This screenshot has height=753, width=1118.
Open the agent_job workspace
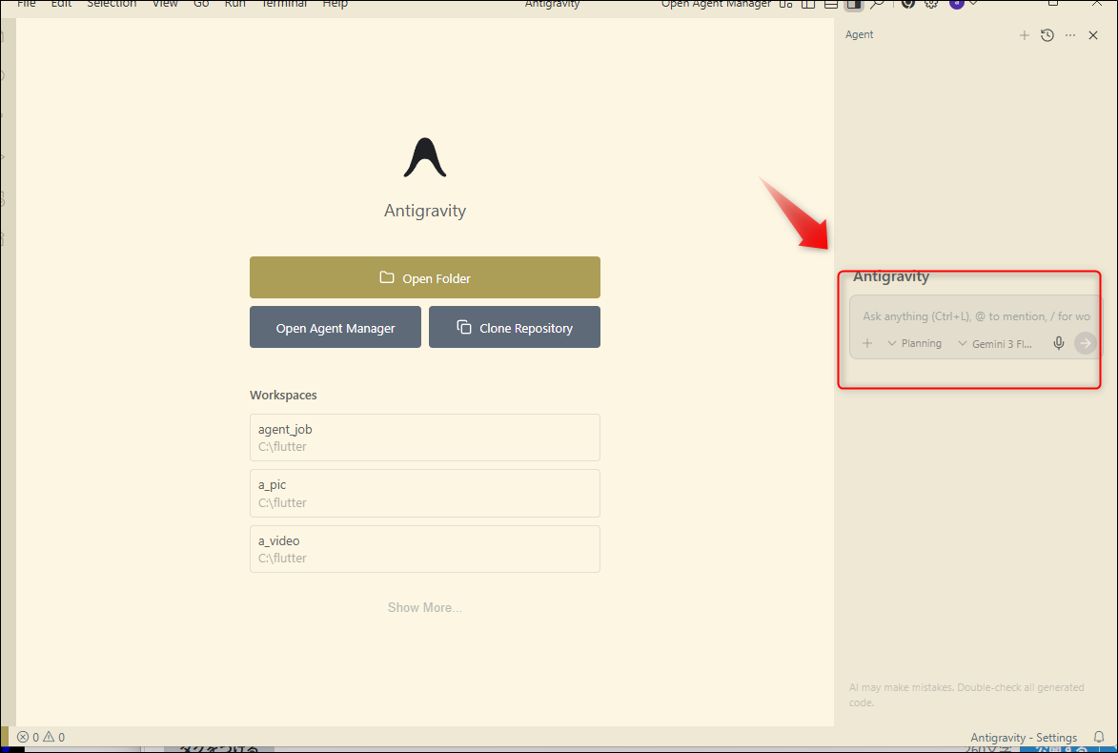[425, 438]
